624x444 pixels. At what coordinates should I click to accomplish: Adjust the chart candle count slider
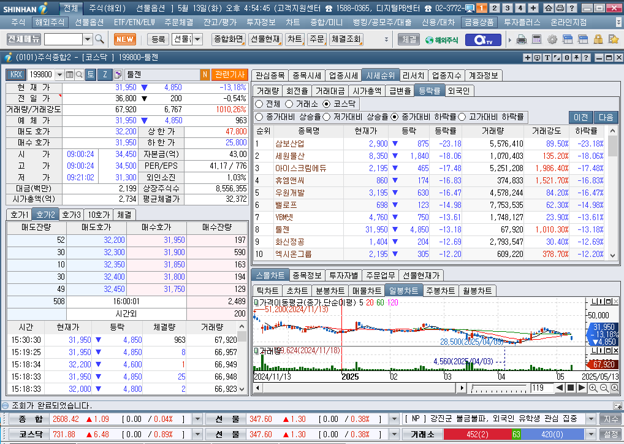498,388
